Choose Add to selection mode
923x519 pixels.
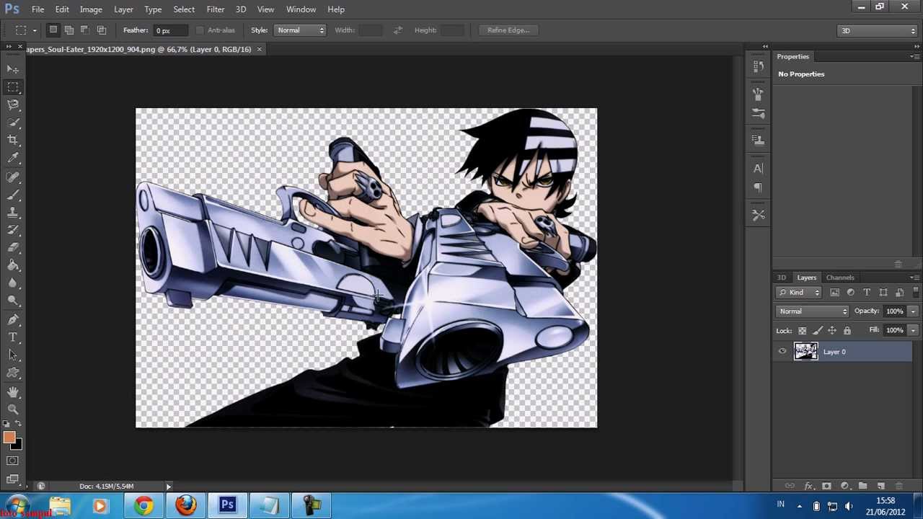pyautogui.click(x=69, y=30)
